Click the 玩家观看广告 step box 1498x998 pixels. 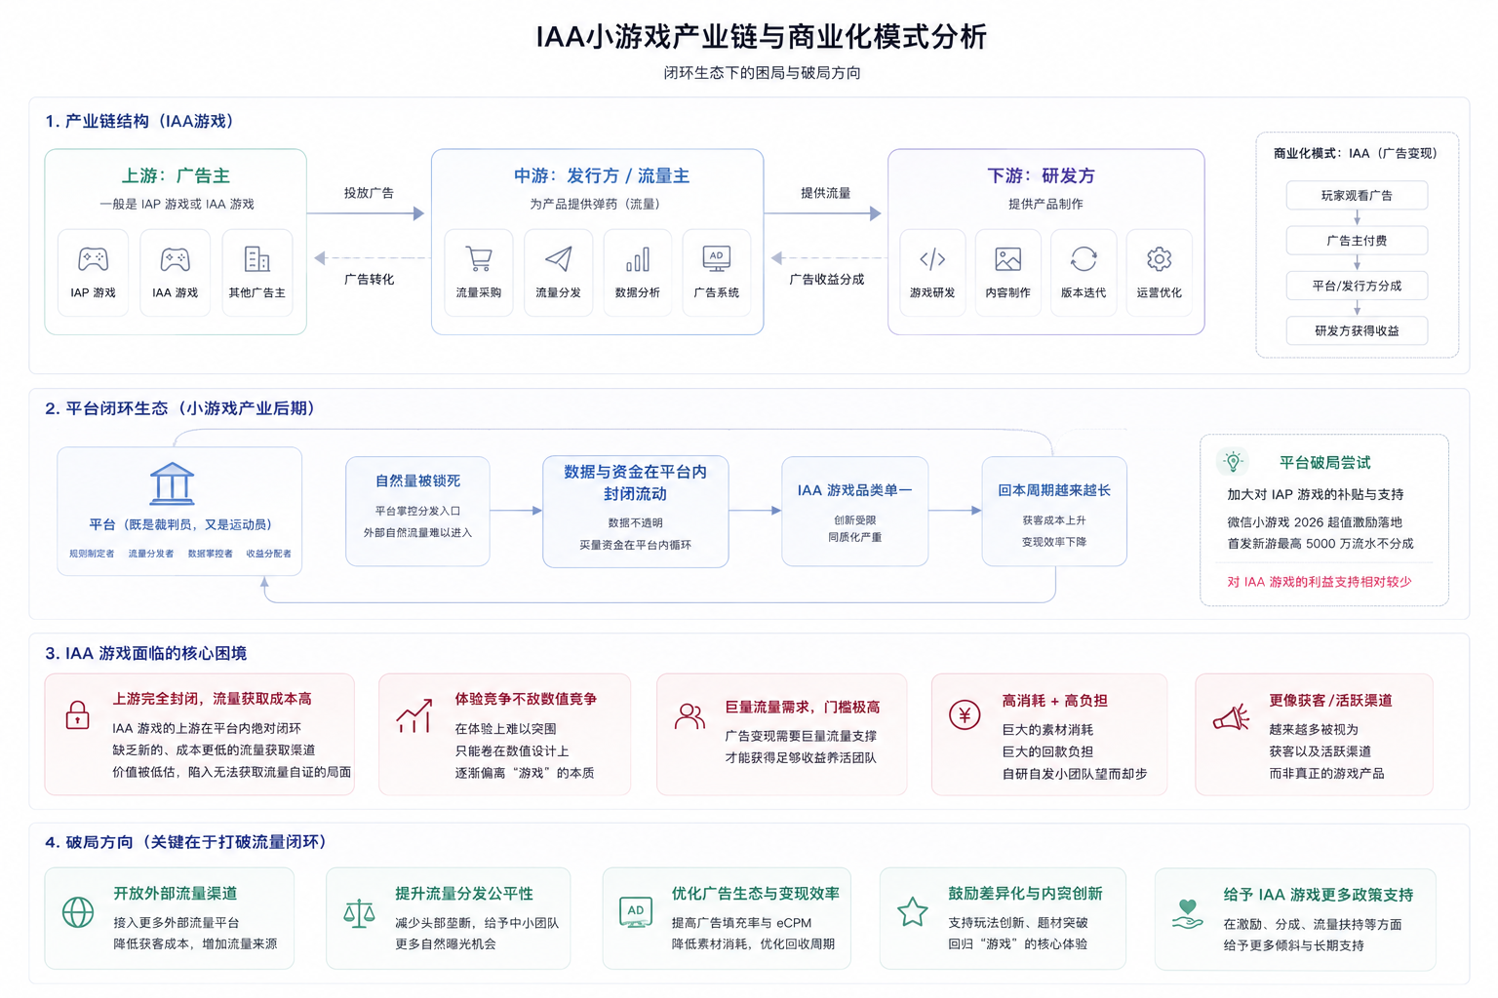point(1357,195)
